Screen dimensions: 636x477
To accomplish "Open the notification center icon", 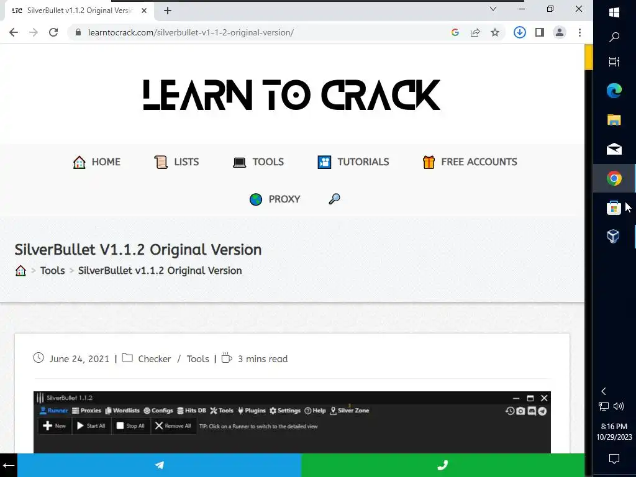I will pos(614,459).
